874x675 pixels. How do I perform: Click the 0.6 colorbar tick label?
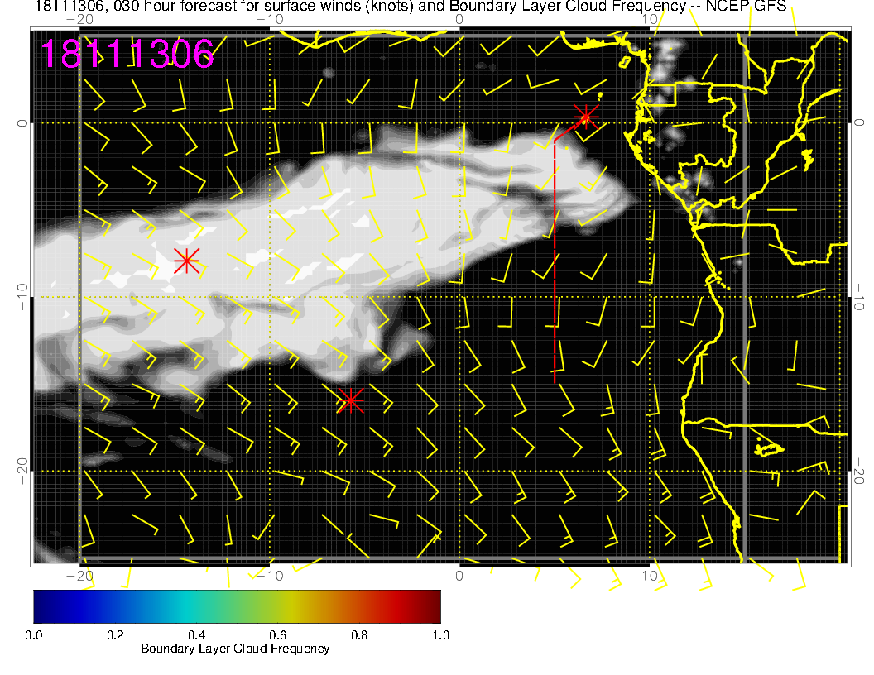(278, 635)
